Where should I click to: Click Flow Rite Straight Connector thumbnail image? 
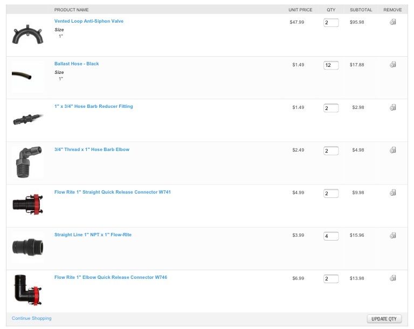click(27, 204)
